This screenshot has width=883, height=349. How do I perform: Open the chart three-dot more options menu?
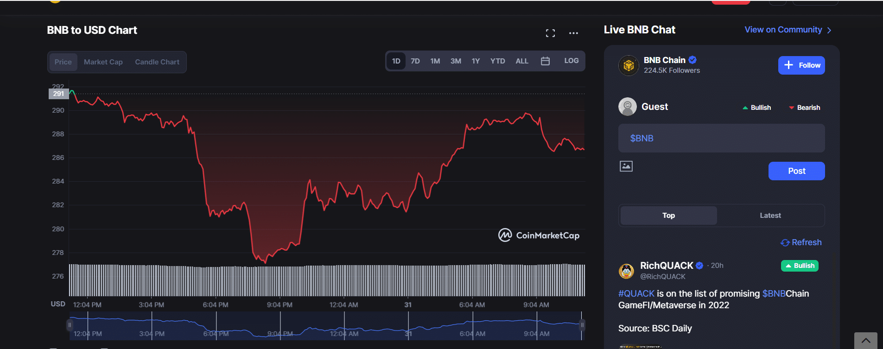[573, 33]
